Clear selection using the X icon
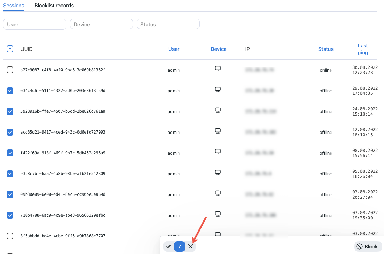 point(190,246)
